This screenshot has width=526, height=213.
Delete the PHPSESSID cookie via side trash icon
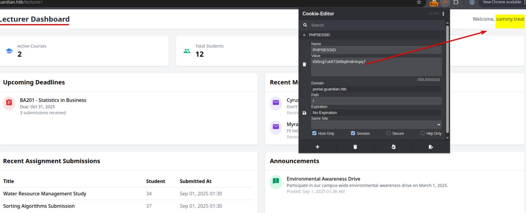304,64
